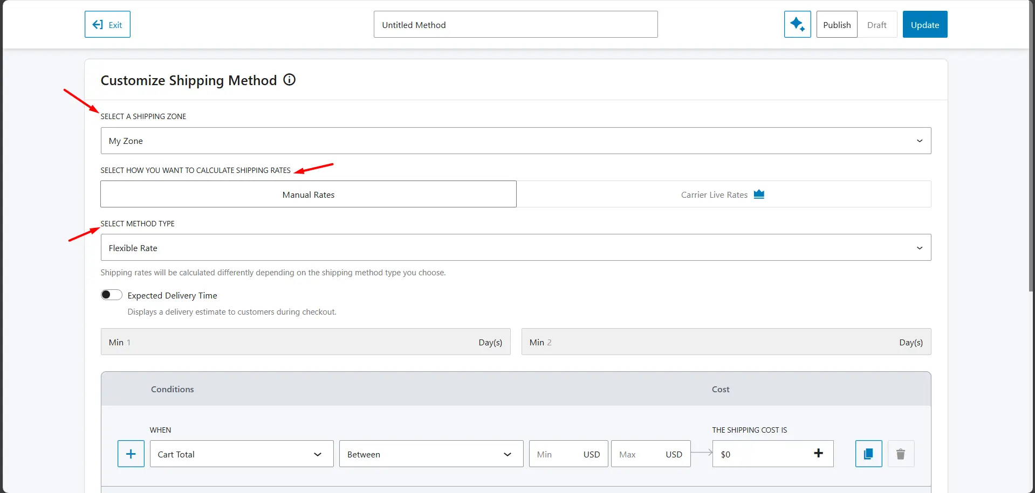Open the My Zone shipping zone dropdown
Viewport: 1035px width, 493px height.
[920, 141]
